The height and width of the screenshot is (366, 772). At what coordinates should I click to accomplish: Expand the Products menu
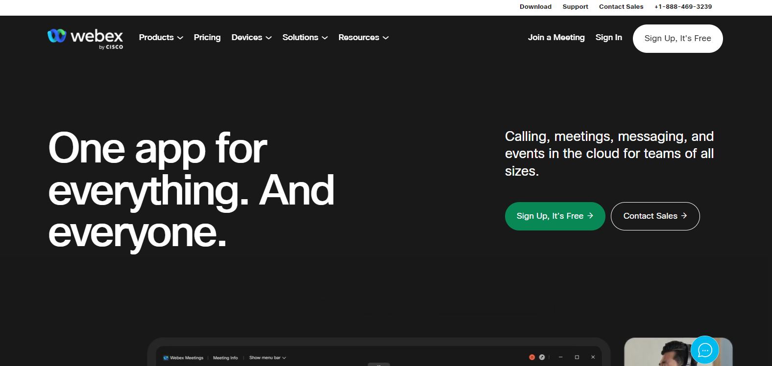click(161, 37)
